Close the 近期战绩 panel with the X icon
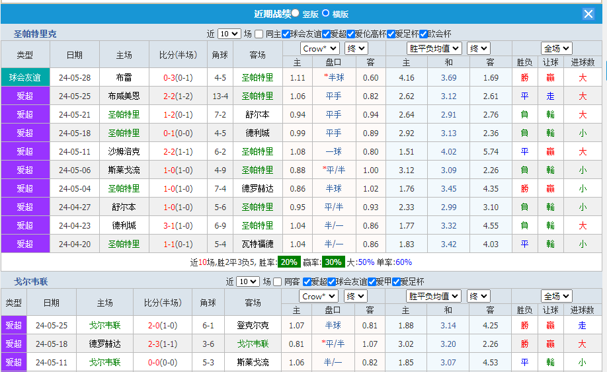The height and width of the screenshot is (372, 607). point(588,14)
